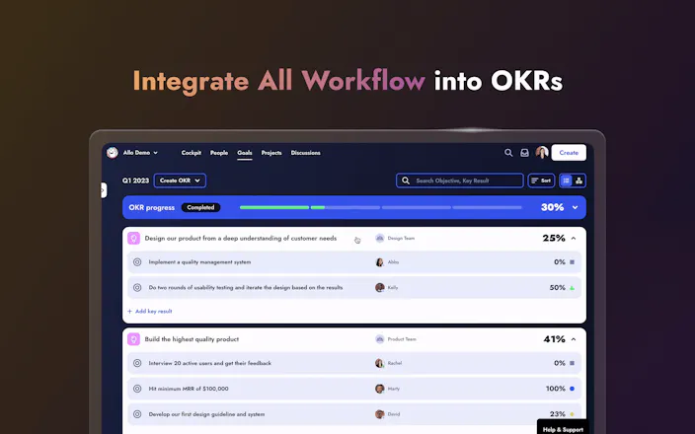This screenshot has width=695, height=434.
Task: Open the Projects tab
Action: [271, 153]
